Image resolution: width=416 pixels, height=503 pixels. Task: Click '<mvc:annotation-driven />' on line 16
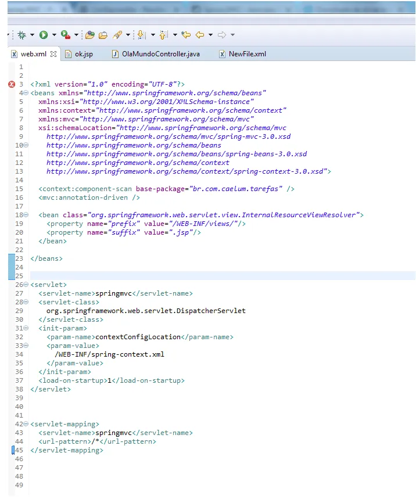point(89,197)
